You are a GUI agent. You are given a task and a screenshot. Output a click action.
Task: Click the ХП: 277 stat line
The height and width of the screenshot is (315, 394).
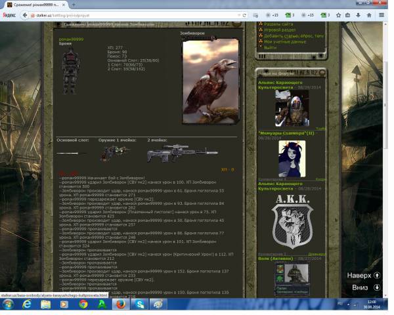click(x=115, y=47)
